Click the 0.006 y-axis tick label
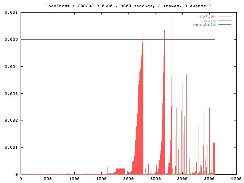 [x=11, y=13]
